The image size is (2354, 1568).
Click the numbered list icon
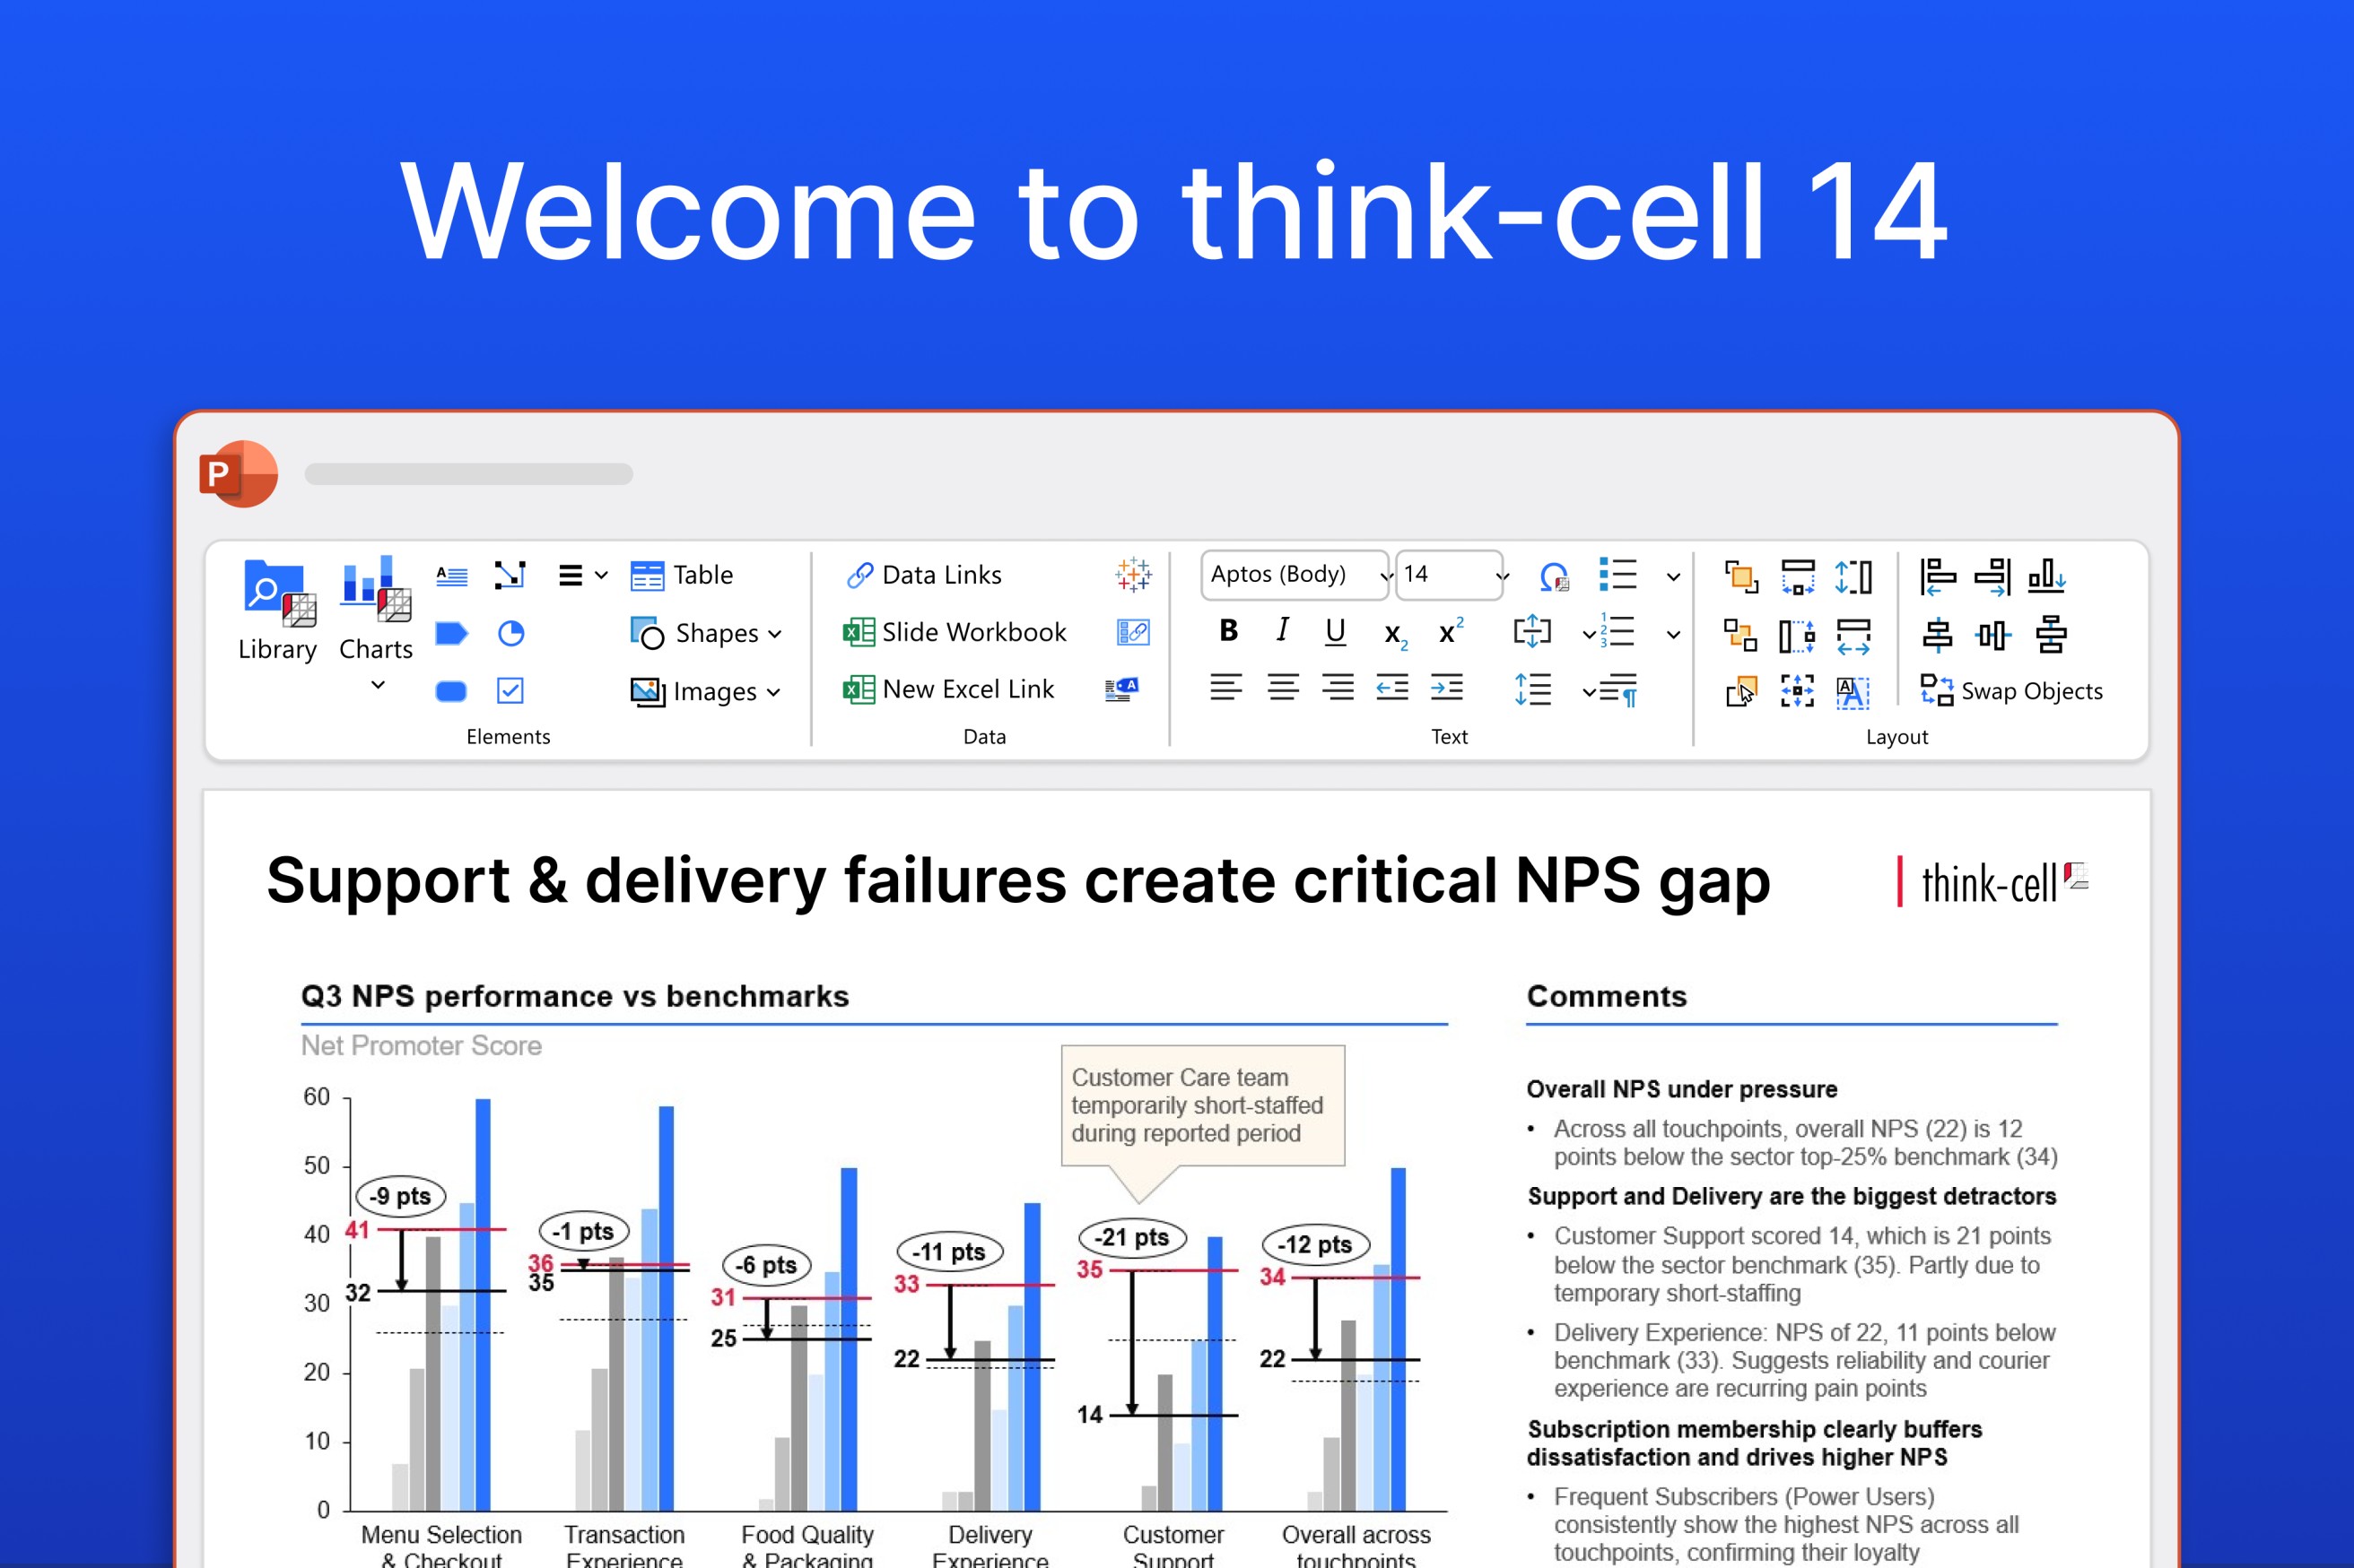1617,632
